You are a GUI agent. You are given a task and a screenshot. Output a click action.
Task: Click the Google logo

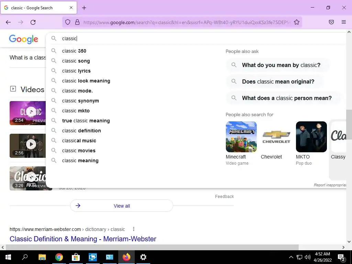pyautogui.click(x=24, y=39)
